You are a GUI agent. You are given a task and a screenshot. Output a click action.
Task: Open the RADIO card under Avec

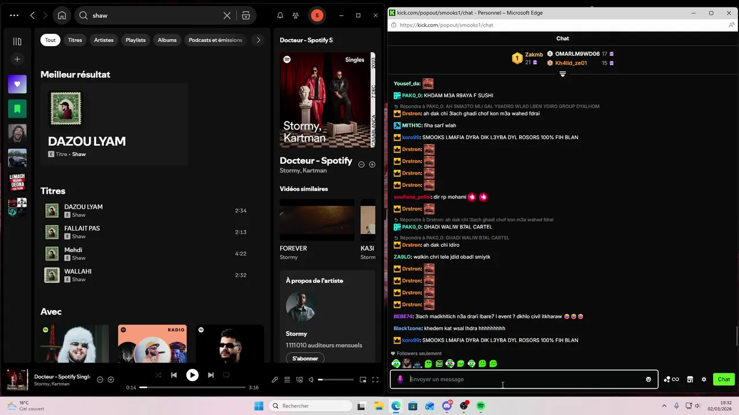click(152, 344)
